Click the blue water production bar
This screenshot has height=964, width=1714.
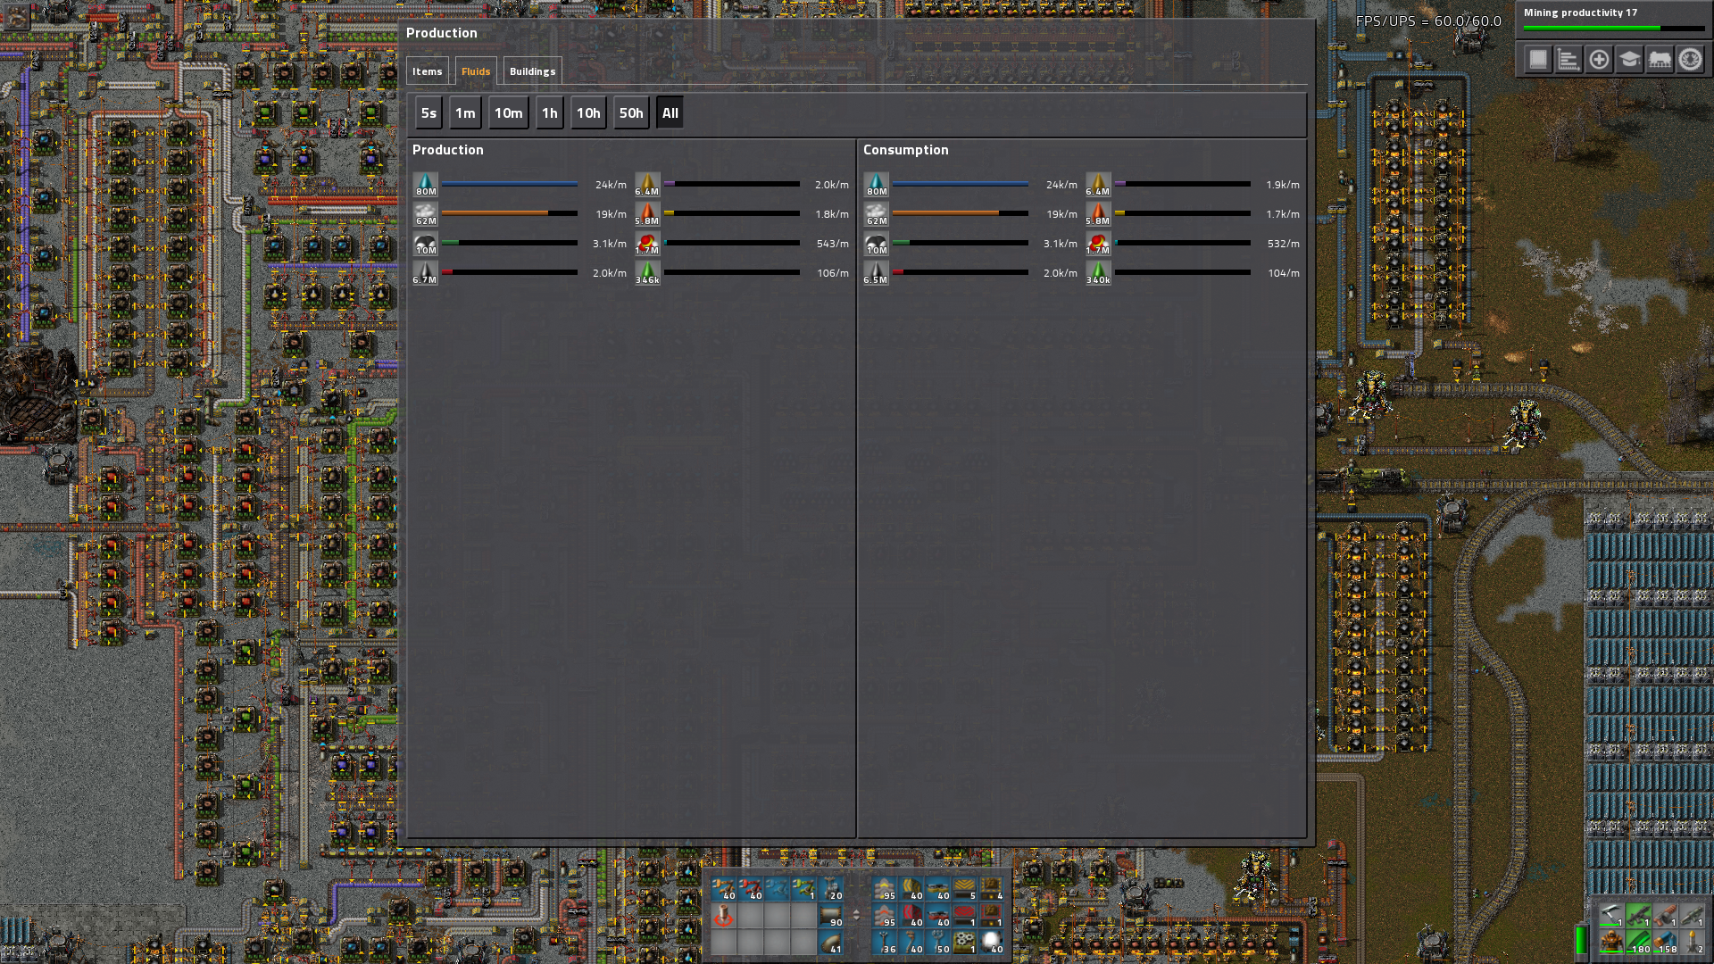(x=510, y=184)
